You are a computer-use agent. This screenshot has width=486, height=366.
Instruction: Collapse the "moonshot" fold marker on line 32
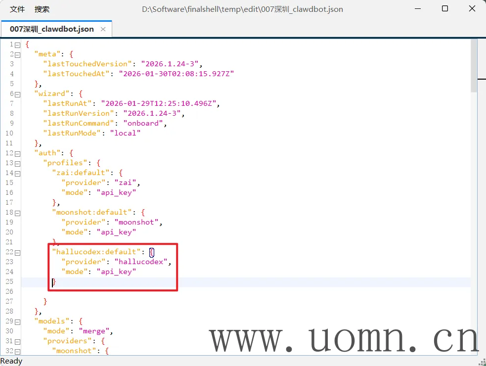coord(18,351)
